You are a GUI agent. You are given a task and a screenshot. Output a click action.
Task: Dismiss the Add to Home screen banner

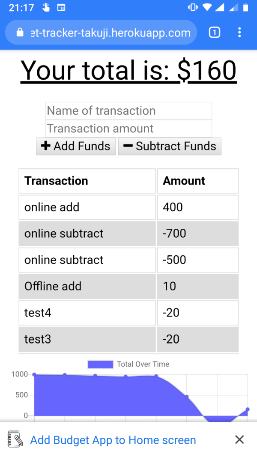click(x=239, y=439)
